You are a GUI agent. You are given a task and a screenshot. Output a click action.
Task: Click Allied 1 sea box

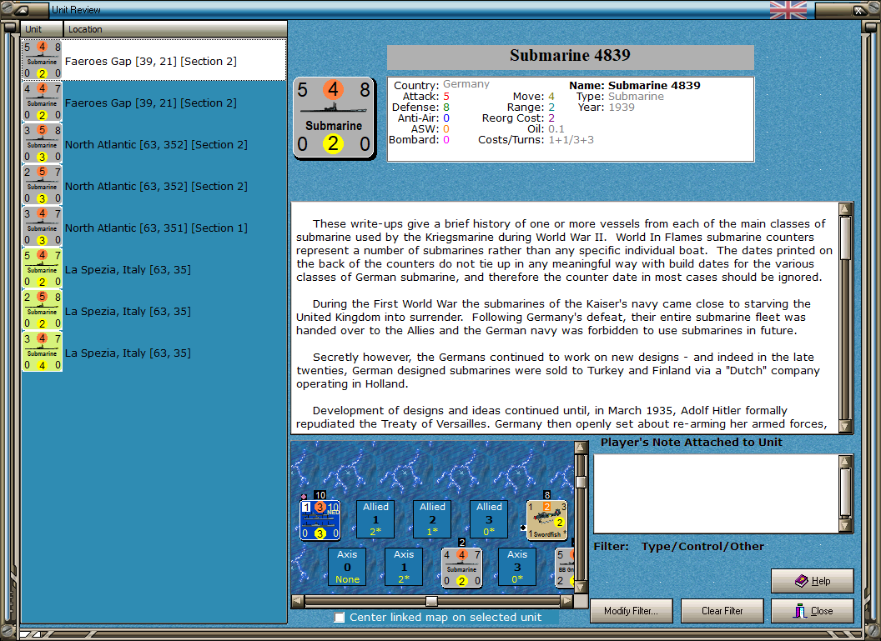tap(375, 519)
